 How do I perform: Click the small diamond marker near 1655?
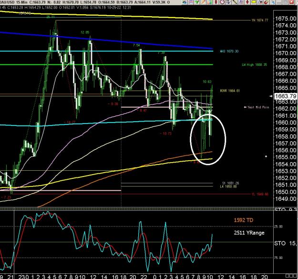coord(266,156)
